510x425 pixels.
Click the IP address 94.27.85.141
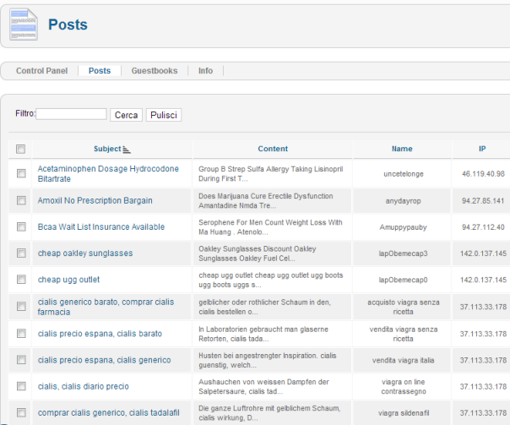(x=483, y=201)
